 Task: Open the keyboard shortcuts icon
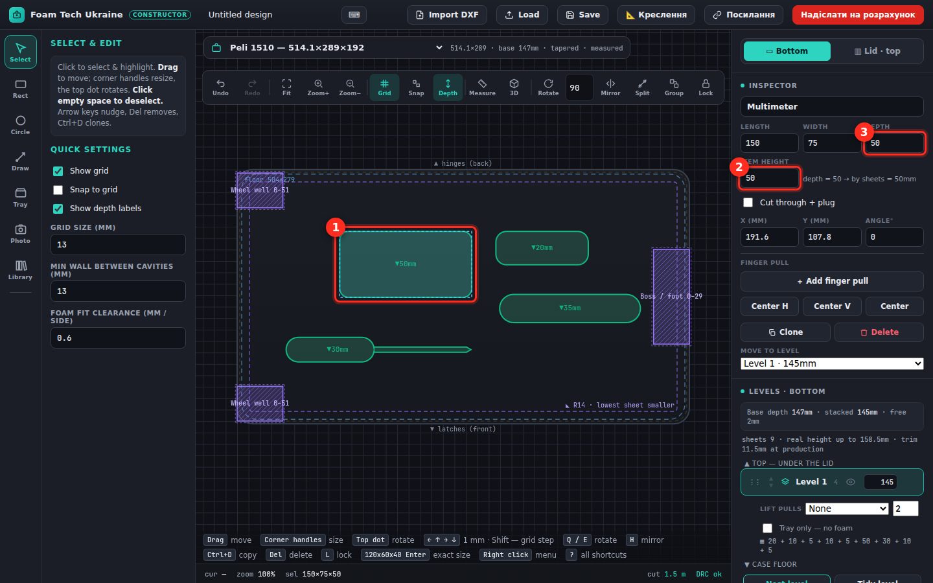click(x=354, y=14)
